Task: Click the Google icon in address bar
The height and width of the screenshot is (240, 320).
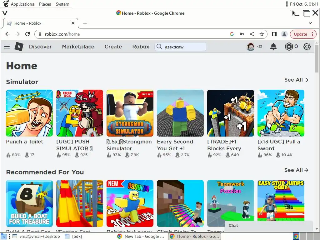Action: pyautogui.click(x=232, y=34)
